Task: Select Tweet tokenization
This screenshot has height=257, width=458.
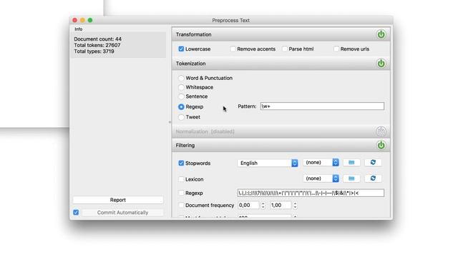Action: [x=181, y=117]
